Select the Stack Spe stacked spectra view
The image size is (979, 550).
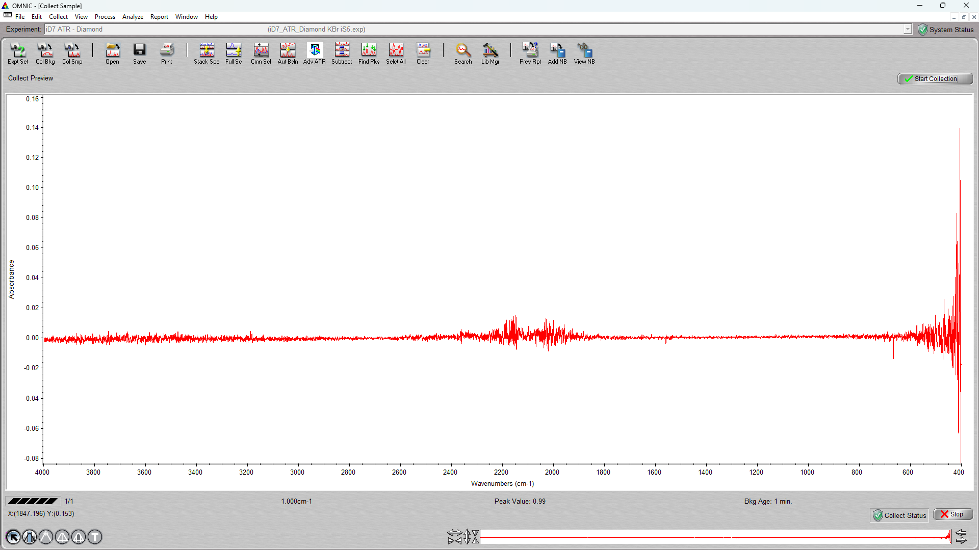(x=207, y=53)
